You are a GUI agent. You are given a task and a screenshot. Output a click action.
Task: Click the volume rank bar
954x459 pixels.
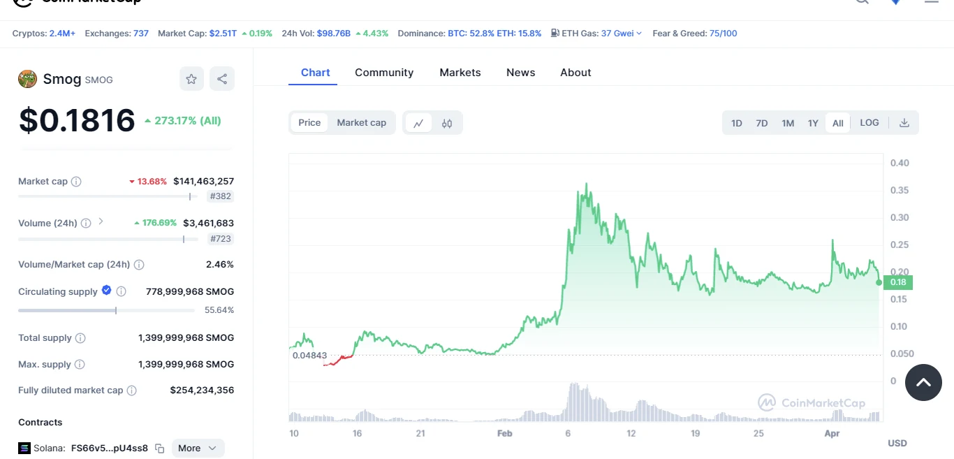pyautogui.click(x=108, y=239)
